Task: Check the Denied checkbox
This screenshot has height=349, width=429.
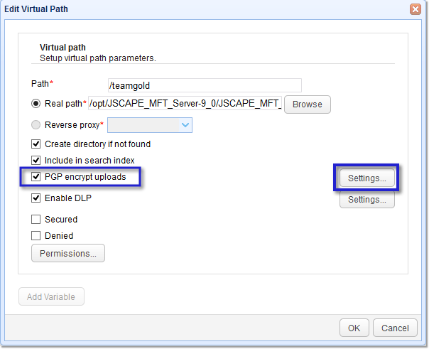Action: (x=36, y=236)
